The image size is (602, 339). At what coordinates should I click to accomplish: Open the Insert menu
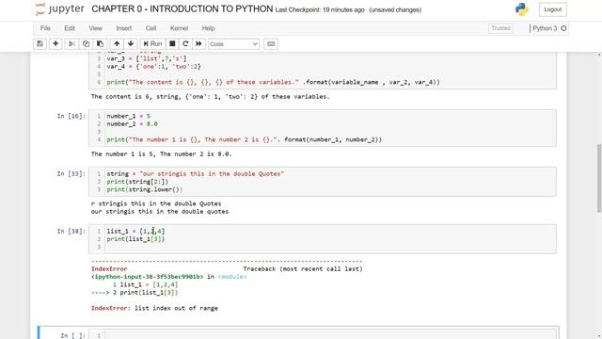click(x=124, y=28)
